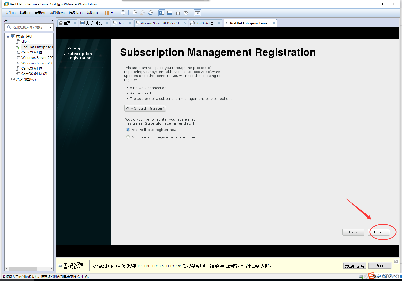Click the Unity mode toolbar icon

click(x=186, y=13)
